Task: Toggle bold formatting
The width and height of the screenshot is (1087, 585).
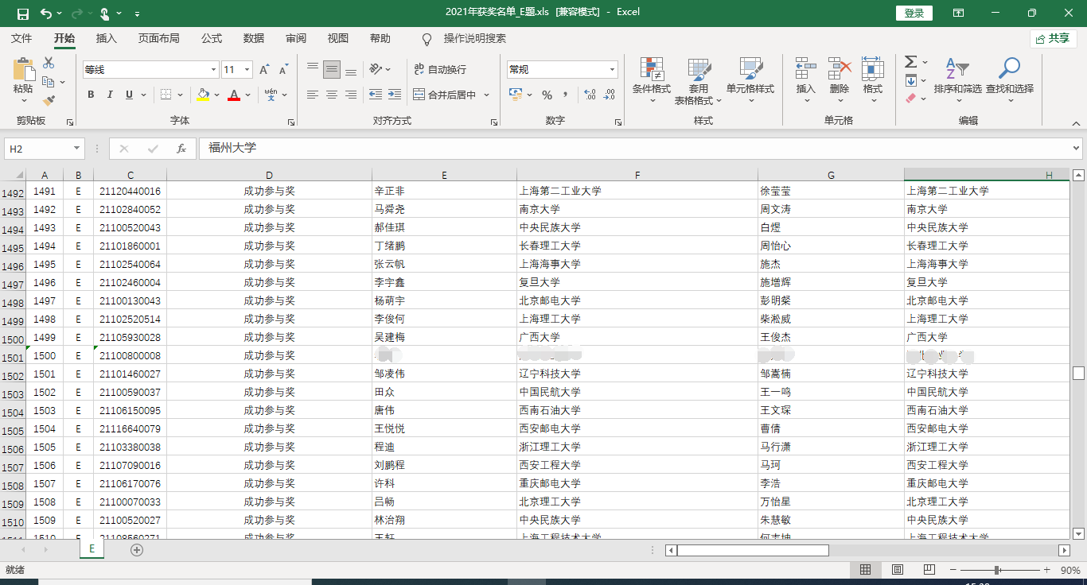Action: coord(91,95)
